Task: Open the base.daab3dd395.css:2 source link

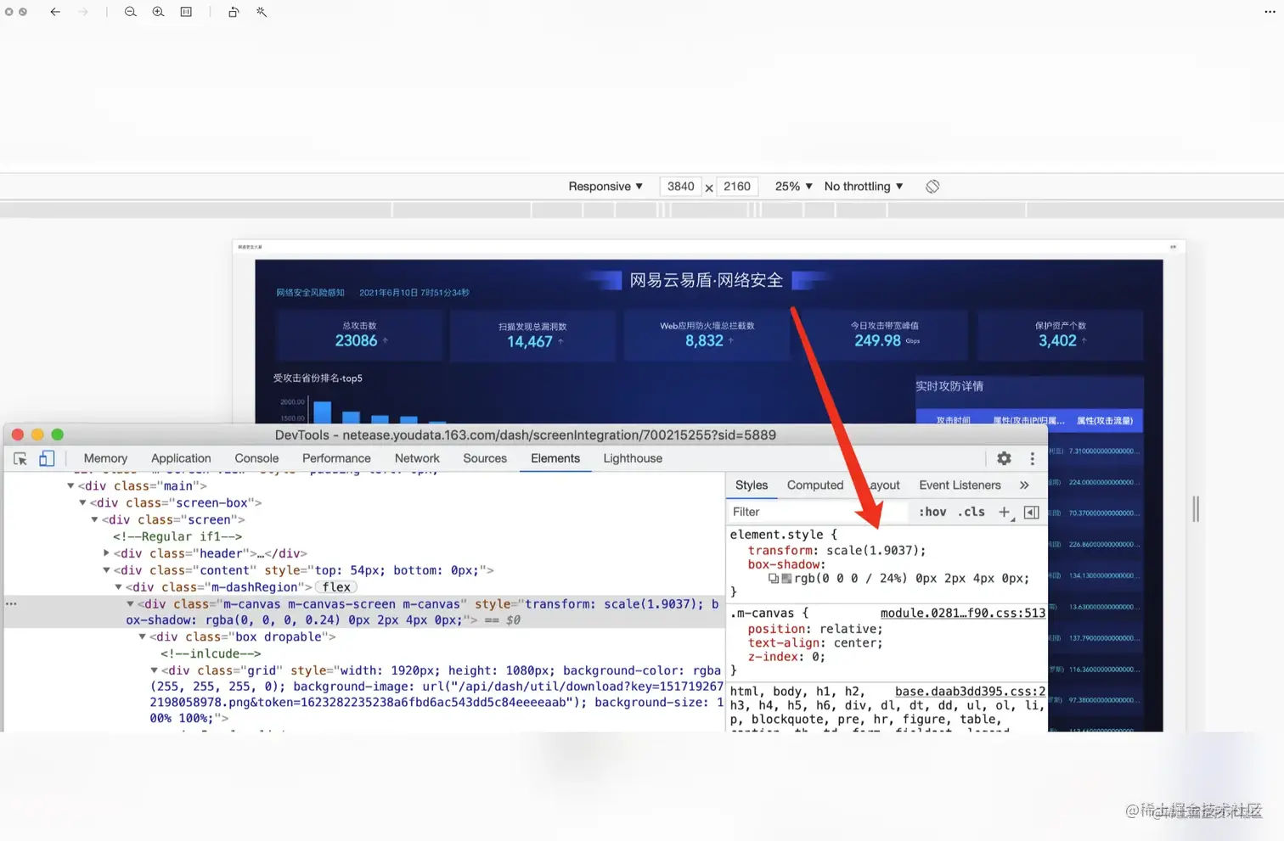Action: (x=970, y=692)
